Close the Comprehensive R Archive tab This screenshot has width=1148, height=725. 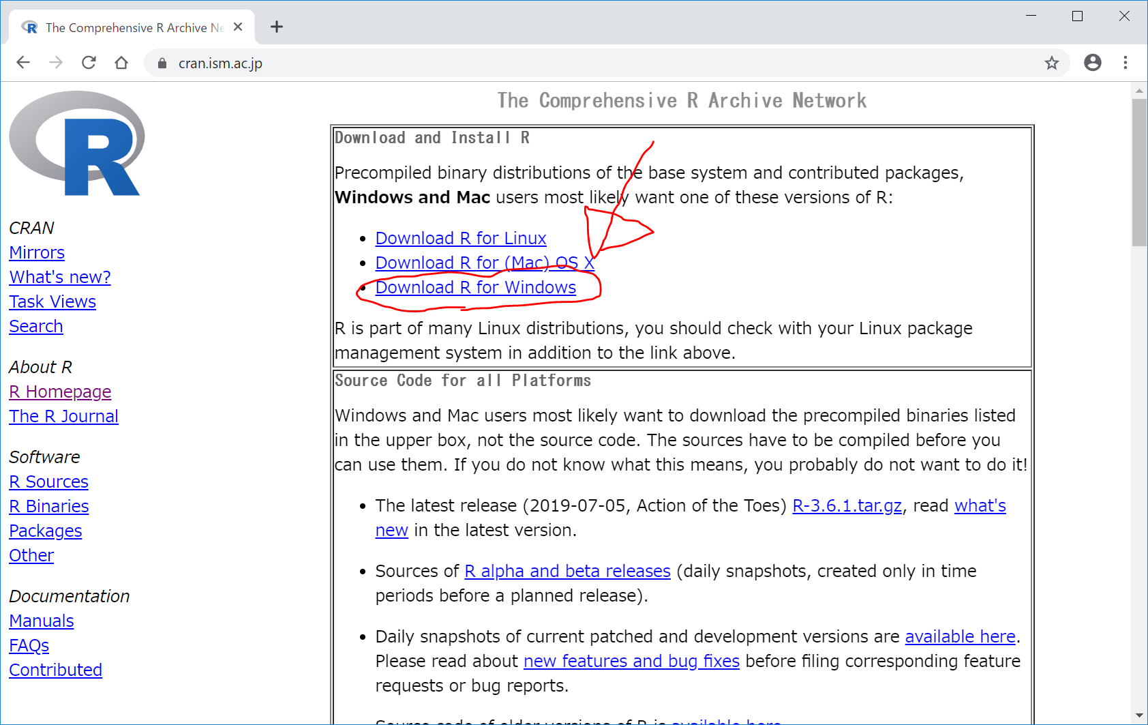238,27
